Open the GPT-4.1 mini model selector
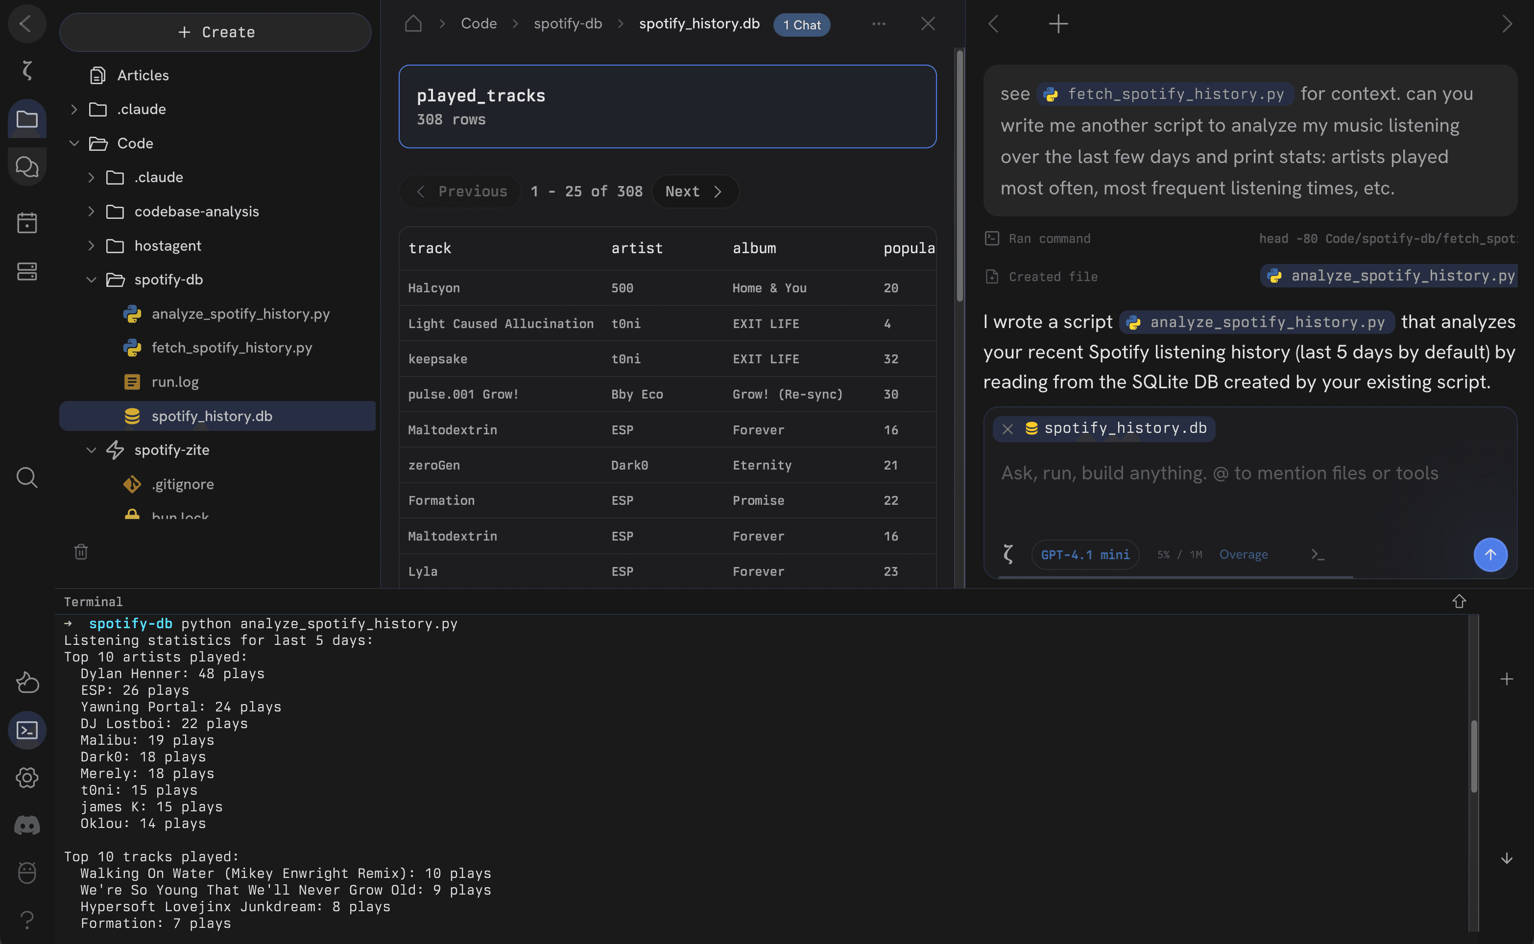Screen dimensions: 1534x944 (x=1085, y=554)
